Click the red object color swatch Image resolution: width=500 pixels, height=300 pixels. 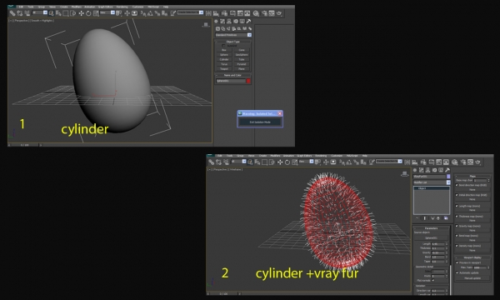[x=248, y=81]
